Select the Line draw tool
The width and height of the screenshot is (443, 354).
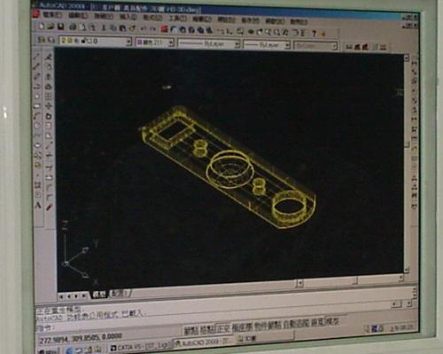37,57
